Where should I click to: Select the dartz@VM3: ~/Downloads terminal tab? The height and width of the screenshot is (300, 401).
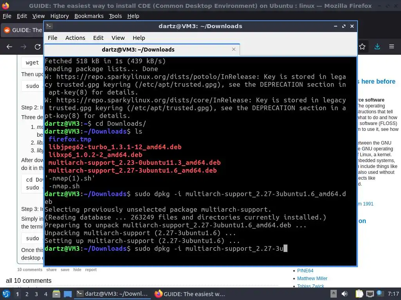pos(142,50)
